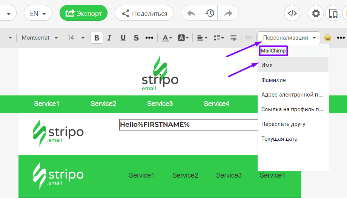Open the HTML code editor icon
This screenshot has height=198, width=347.
click(x=292, y=14)
